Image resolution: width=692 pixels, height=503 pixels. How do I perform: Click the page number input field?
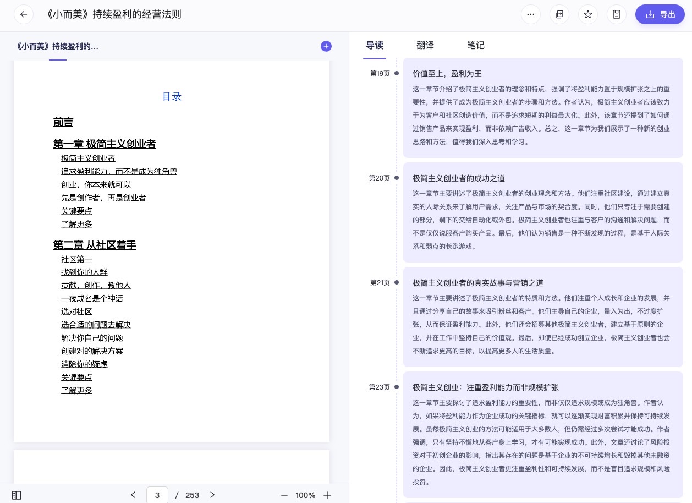point(157,495)
